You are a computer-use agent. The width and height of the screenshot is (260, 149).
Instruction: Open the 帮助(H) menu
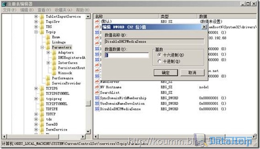pyautogui.click(x=82, y=10)
